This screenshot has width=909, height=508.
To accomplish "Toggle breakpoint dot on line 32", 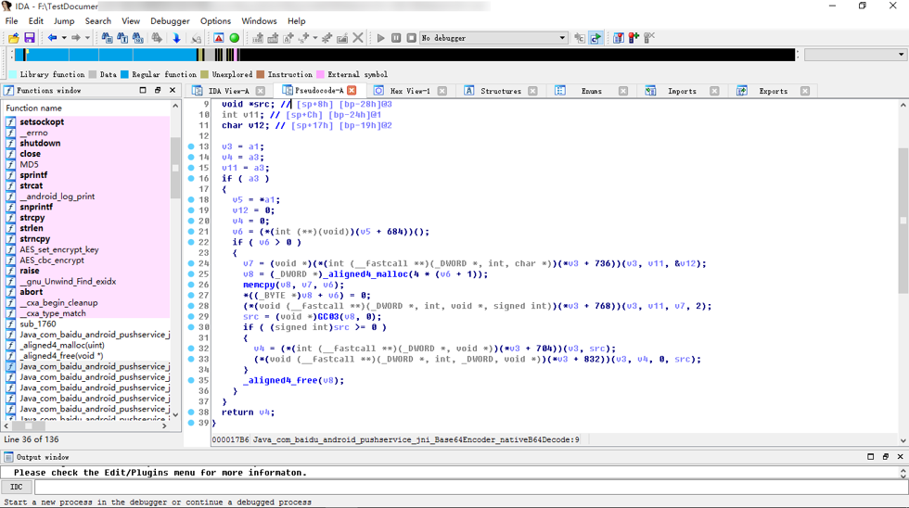I will (x=191, y=349).
